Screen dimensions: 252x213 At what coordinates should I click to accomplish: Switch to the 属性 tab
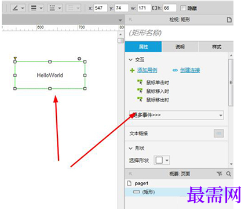[143, 46]
